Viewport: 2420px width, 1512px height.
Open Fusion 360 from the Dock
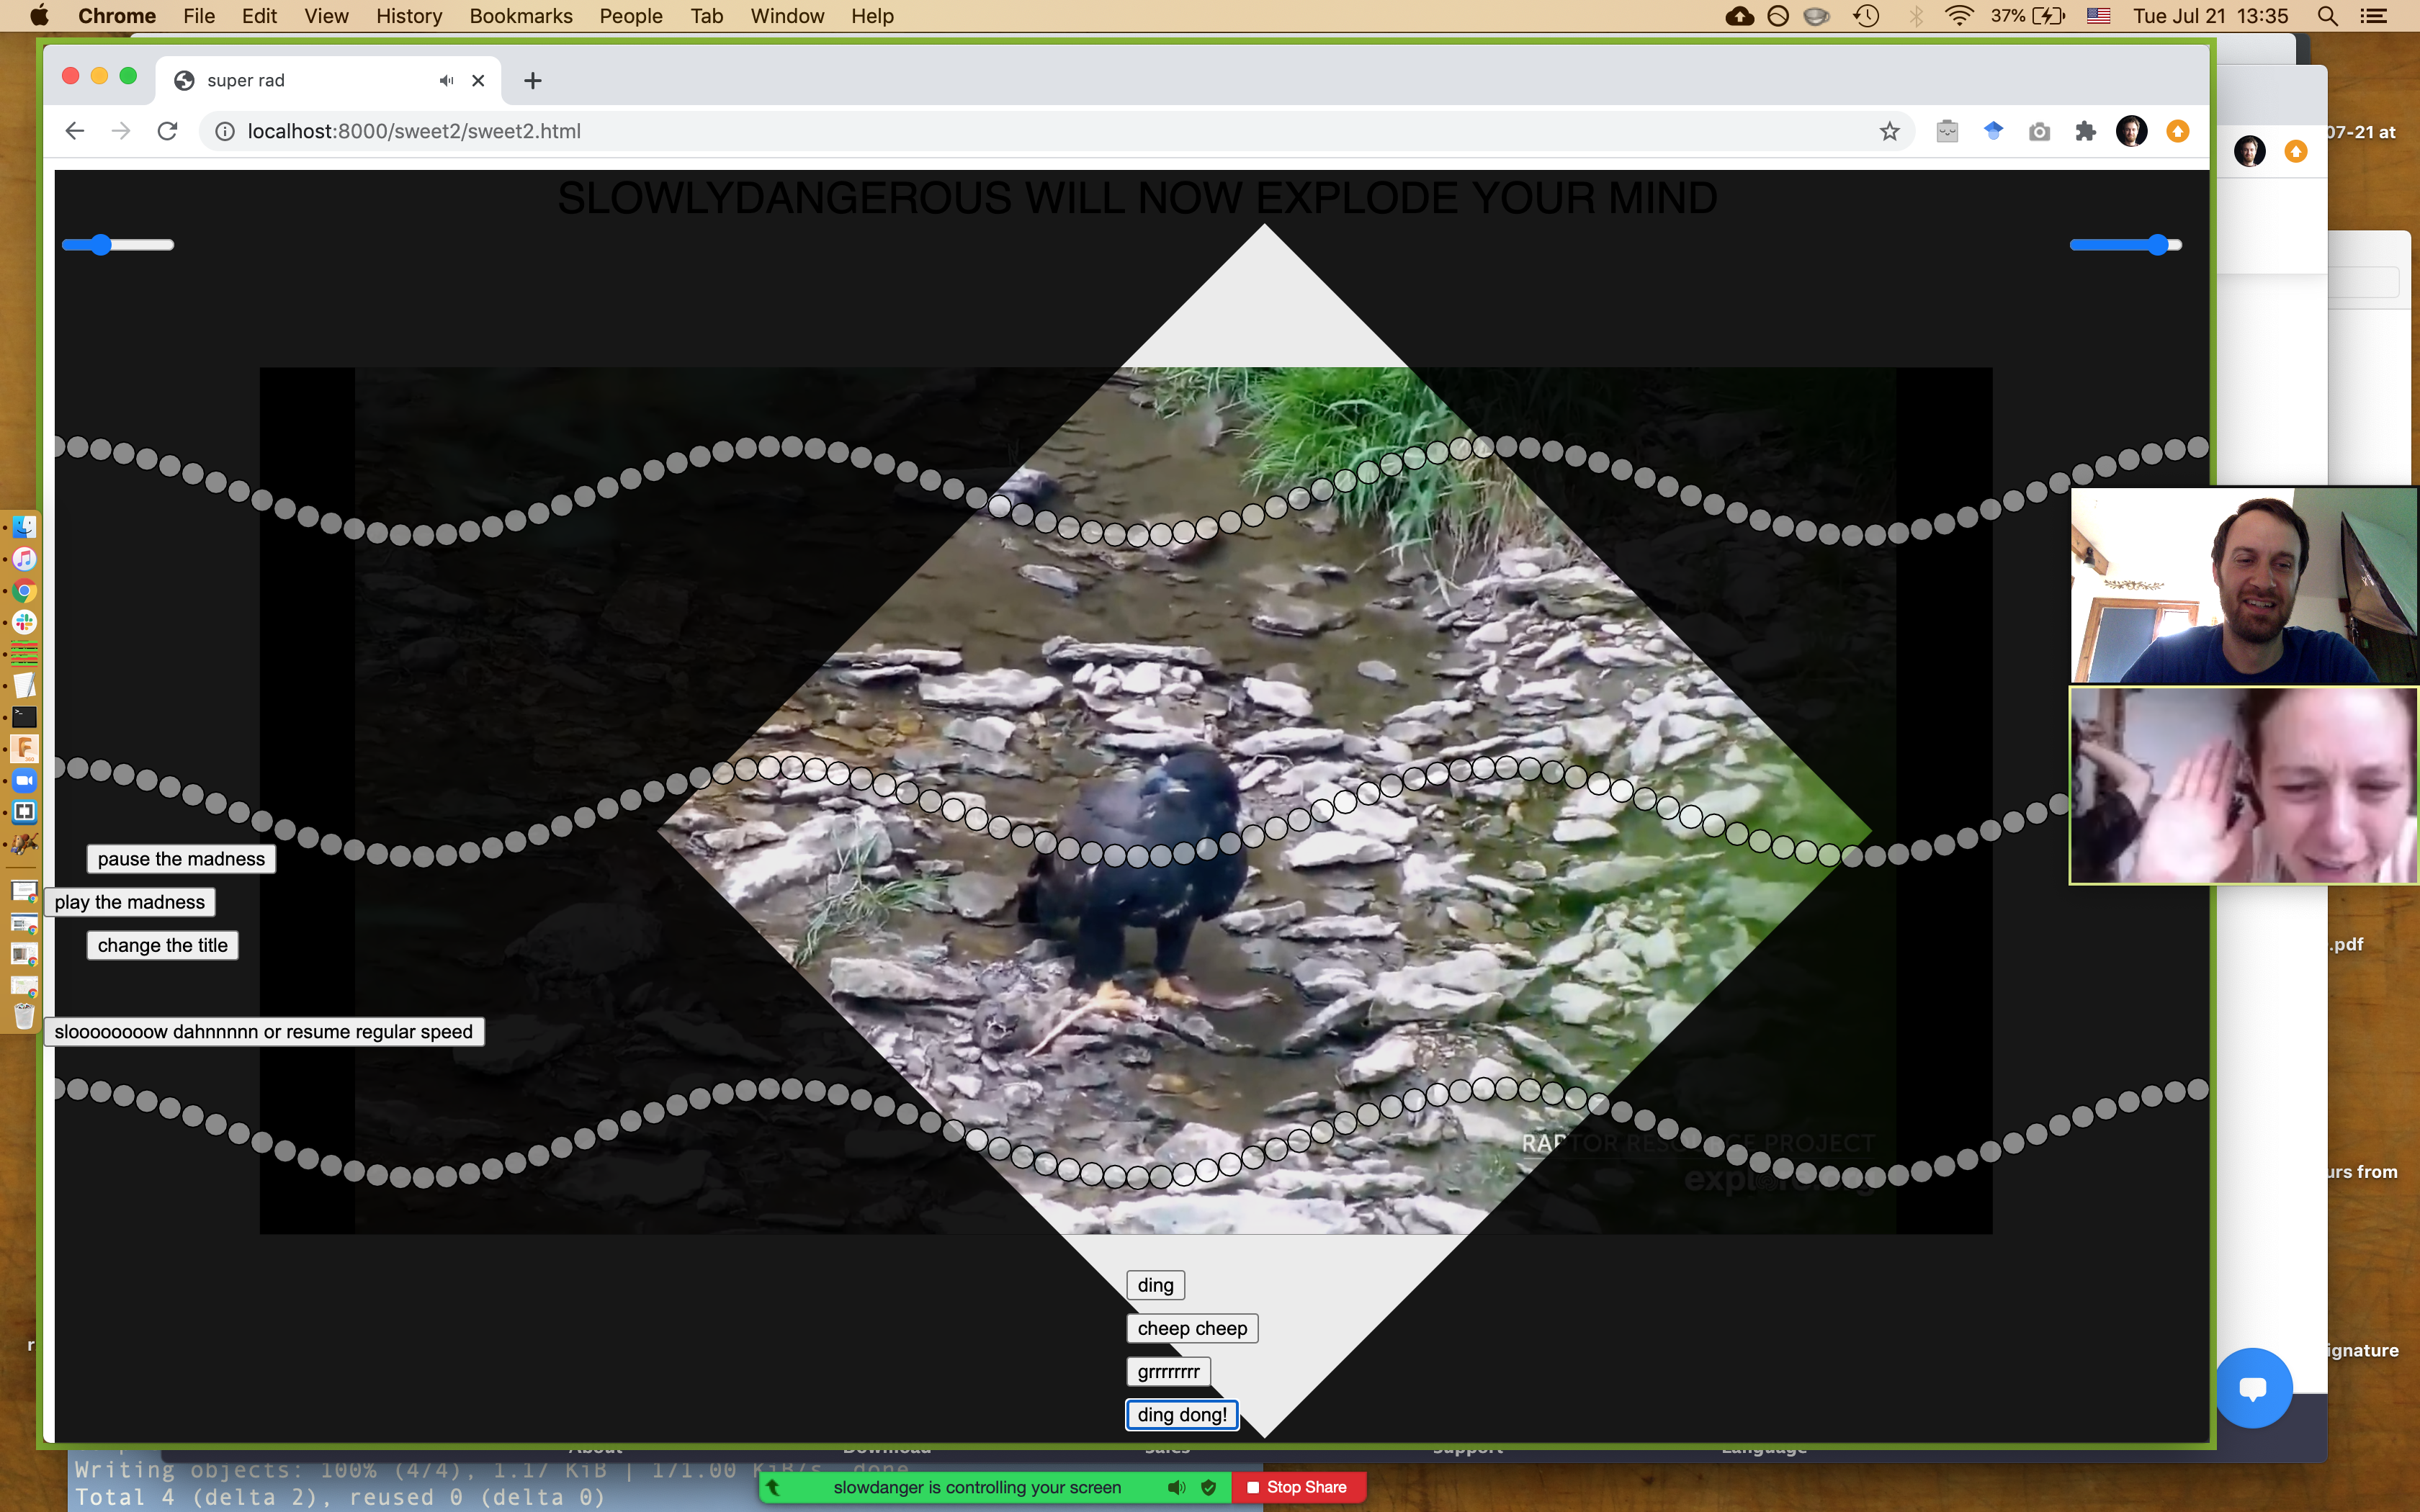tap(24, 749)
